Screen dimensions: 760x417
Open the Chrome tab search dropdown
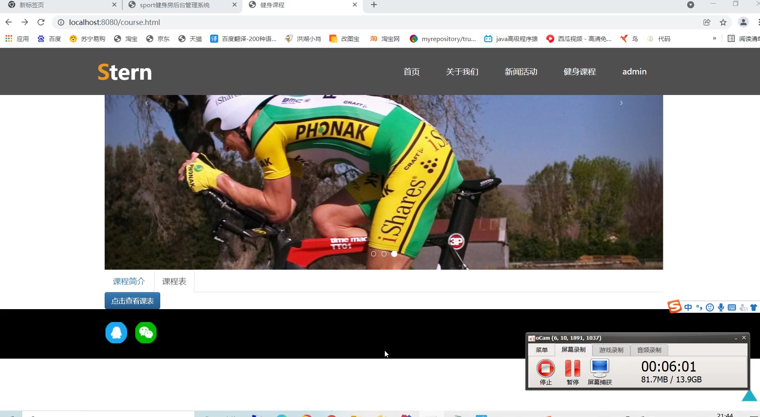691,5
